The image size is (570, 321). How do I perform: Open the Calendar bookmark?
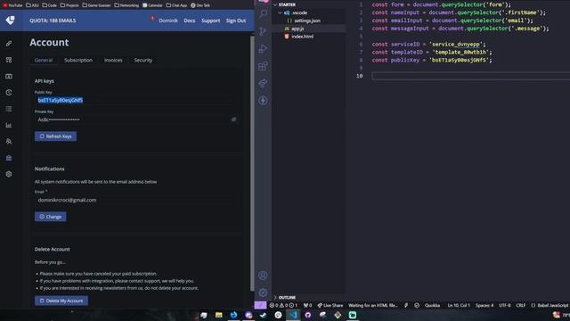click(x=152, y=5)
